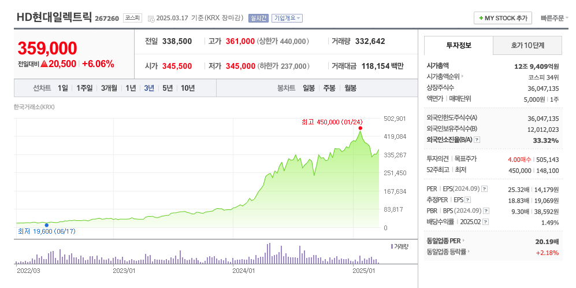Select the 1주일 line chart period

[84, 88]
